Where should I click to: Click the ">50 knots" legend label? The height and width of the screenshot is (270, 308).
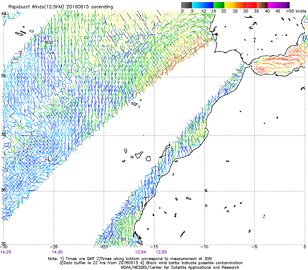click(x=296, y=11)
